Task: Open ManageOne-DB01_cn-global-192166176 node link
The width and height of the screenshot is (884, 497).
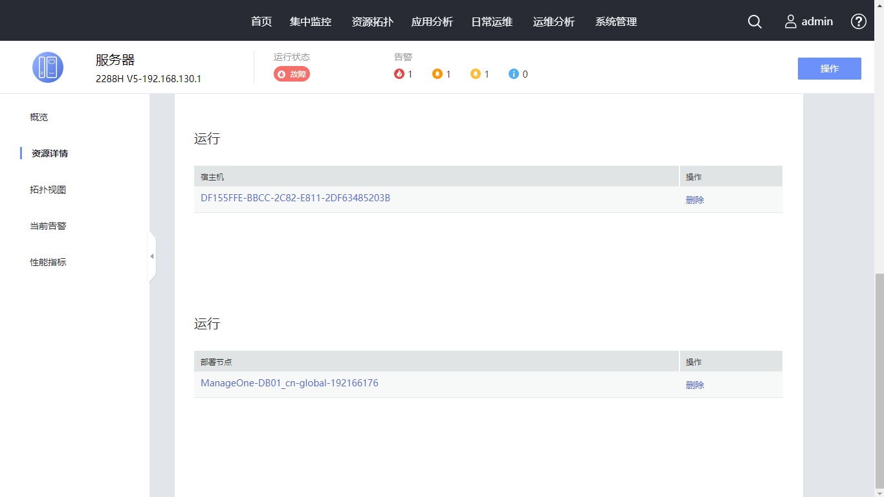Action: point(289,383)
